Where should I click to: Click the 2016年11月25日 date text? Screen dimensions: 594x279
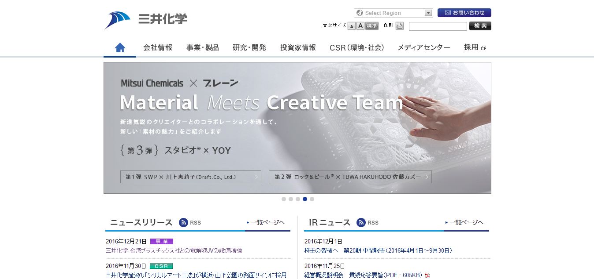325,266
